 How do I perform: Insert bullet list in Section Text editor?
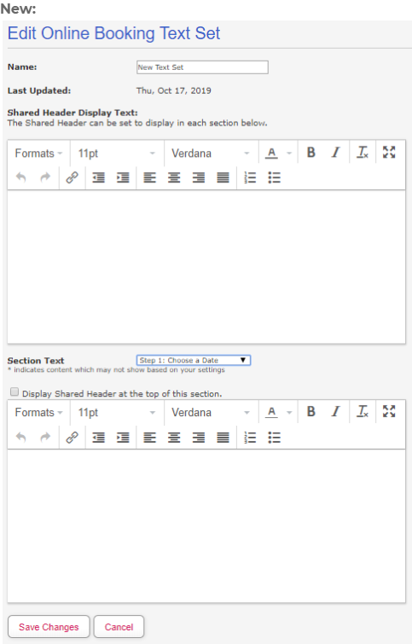(x=274, y=437)
